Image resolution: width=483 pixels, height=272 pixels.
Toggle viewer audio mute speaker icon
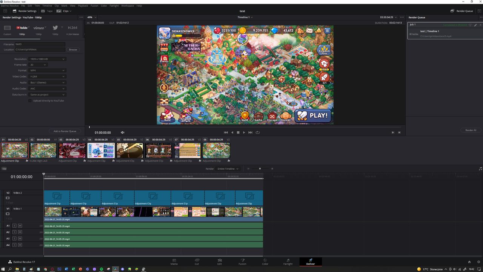pyautogui.click(x=123, y=132)
